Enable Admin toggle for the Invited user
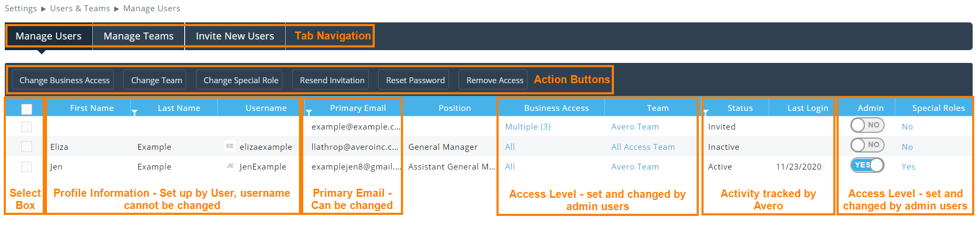Screen dimensions: 978x233 click(867, 125)
